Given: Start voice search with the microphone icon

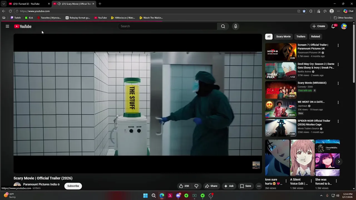Looking at the screenshot, I should pos(236,26).
